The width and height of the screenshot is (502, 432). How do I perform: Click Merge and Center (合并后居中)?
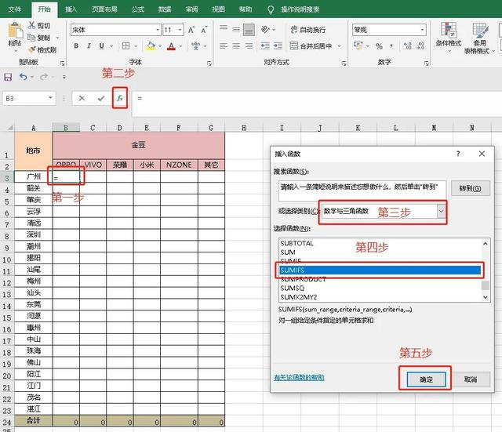tap(311, 46)
